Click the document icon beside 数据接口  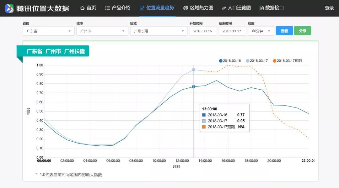point(261,8)
